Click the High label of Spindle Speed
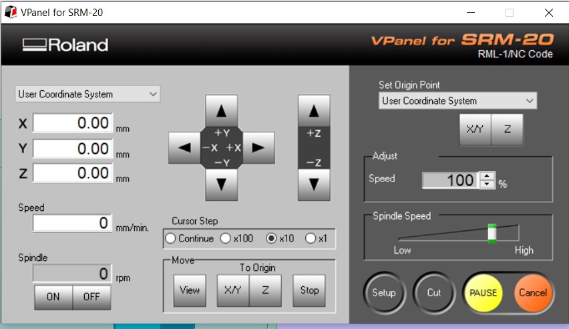 coord(524,250)
